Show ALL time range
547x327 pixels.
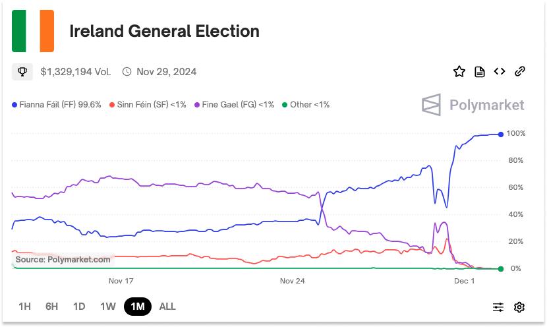[x=167, y=307]
